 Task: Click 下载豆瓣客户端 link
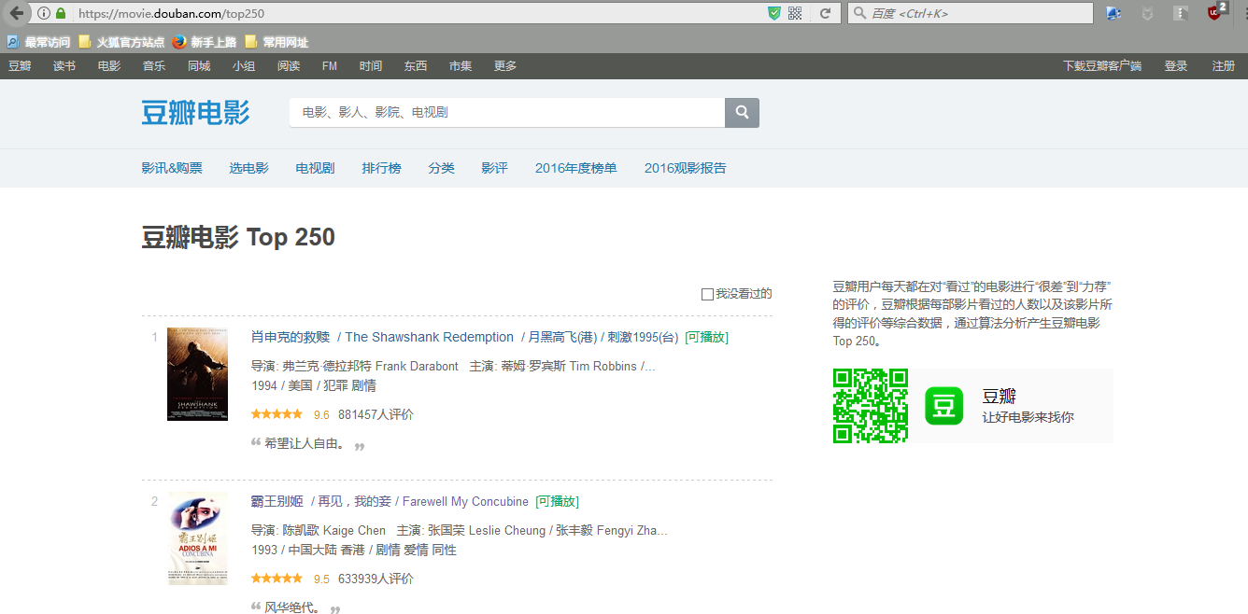1102,66
